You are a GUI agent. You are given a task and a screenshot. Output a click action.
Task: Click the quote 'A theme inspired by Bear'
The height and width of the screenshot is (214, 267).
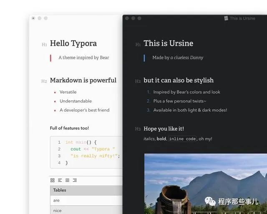[x=84, y=58]
